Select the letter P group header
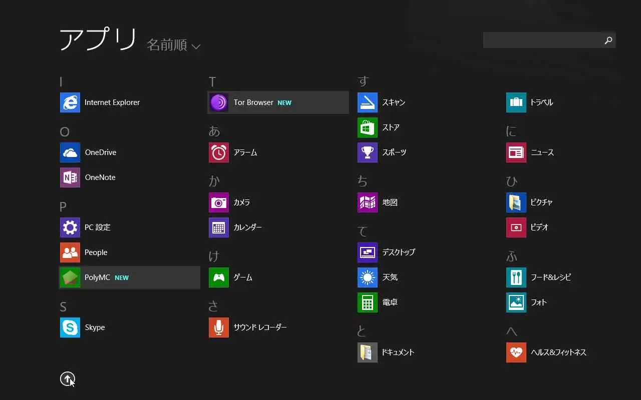This screenshot has width=641, height=400. 63,207
